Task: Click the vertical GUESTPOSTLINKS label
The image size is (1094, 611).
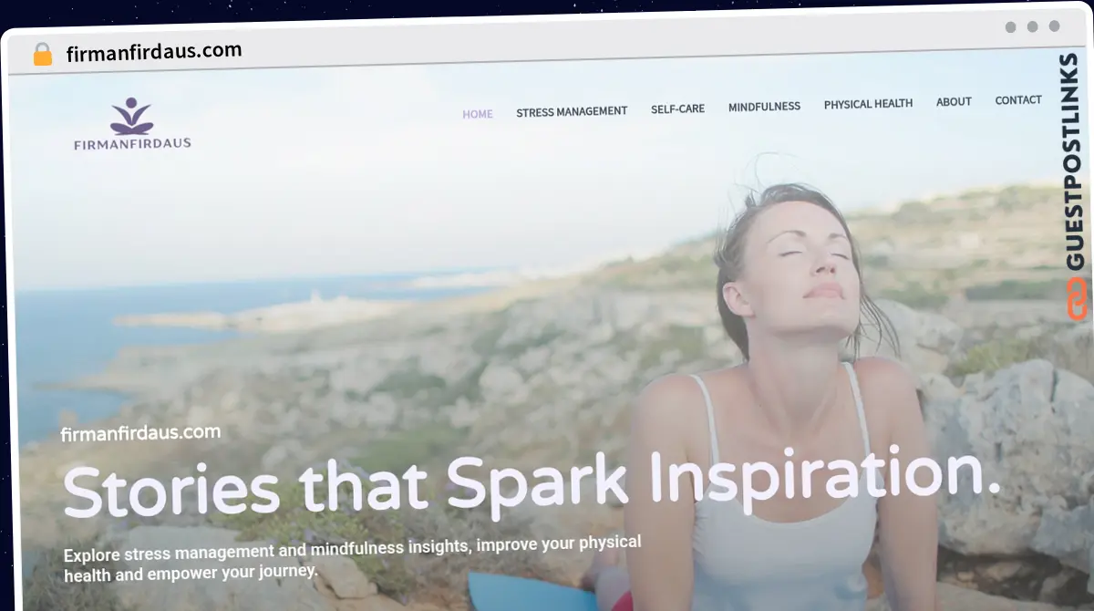Action: click(1074, 161)
